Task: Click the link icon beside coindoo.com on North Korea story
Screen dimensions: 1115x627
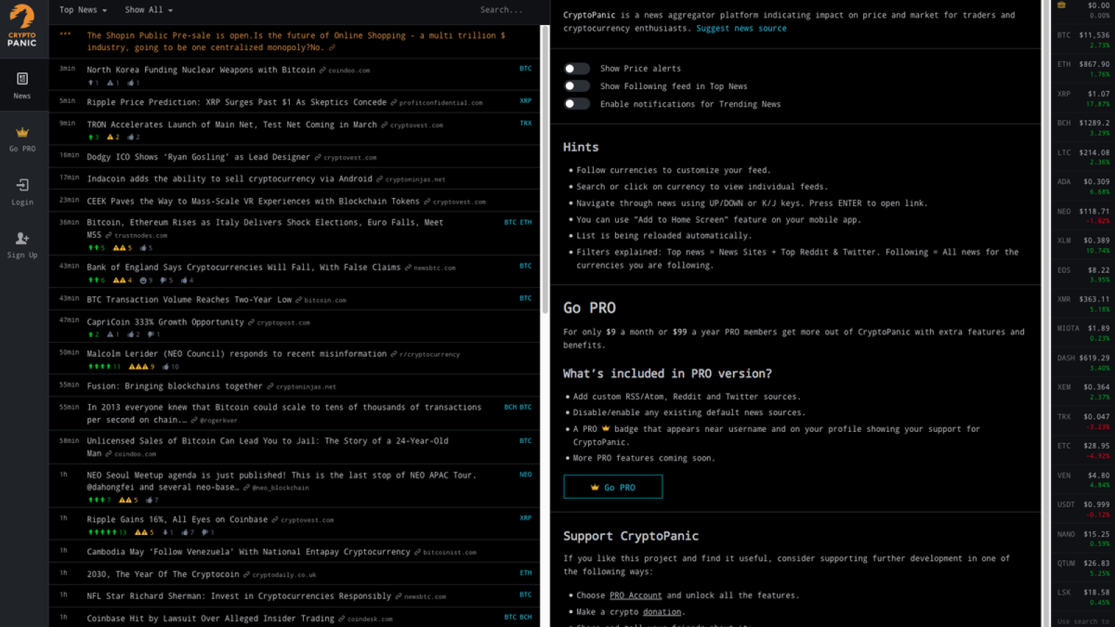Action: coord(323,70)
